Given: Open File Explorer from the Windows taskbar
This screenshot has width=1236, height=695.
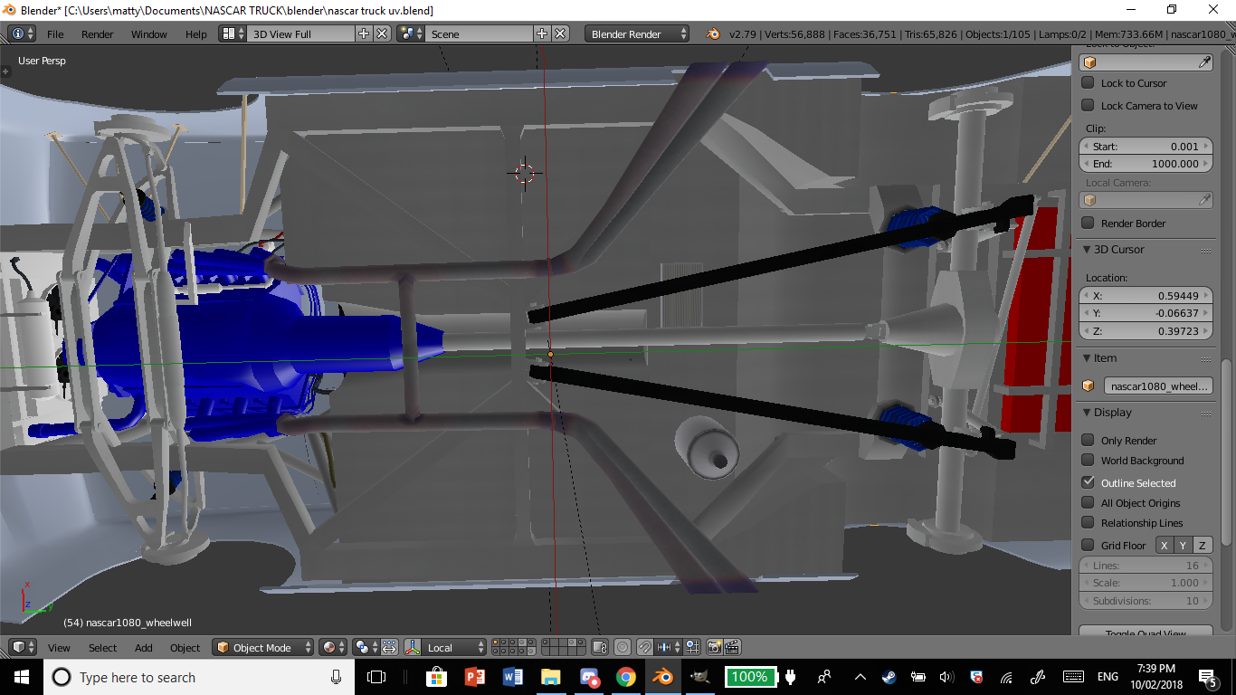Looking at the screenshot, I should pos(550,677).
